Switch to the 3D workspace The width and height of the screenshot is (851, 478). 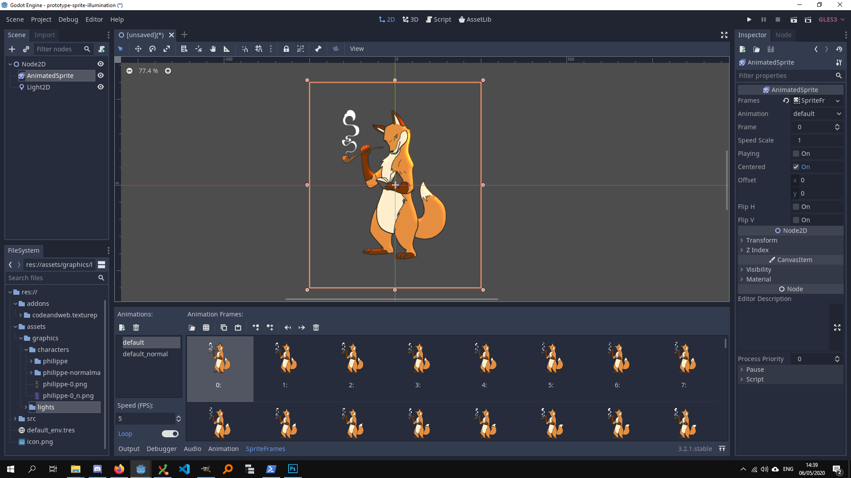(410, 19)
